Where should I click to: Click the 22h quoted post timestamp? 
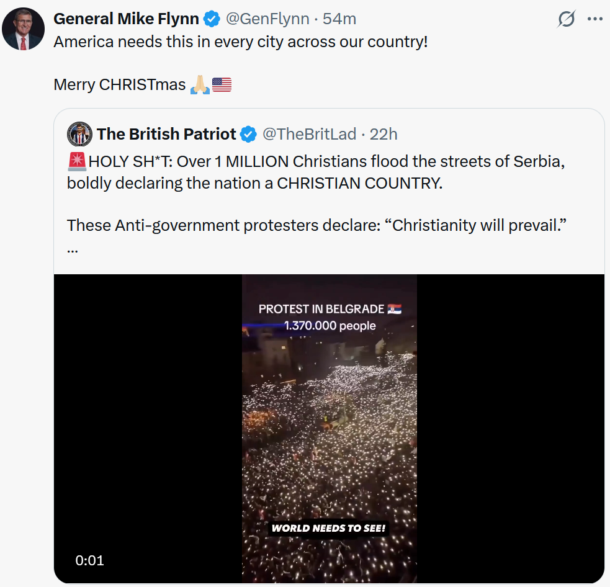(383, 134)
